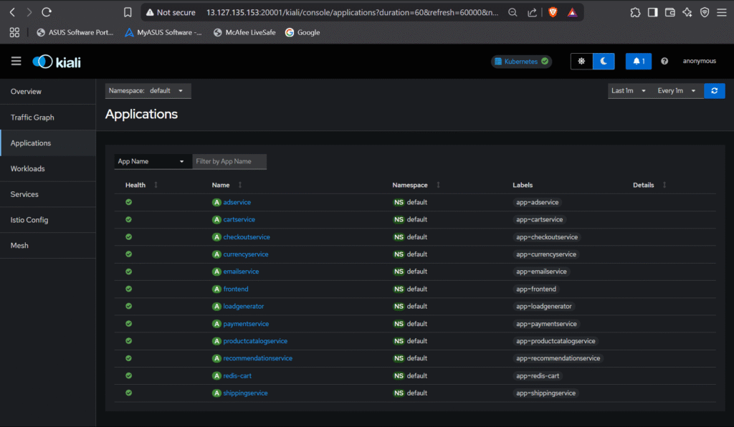Open the browser zoom magnifier icon
The height and width of the screenshot is (427, 734).
coord(513,12)
